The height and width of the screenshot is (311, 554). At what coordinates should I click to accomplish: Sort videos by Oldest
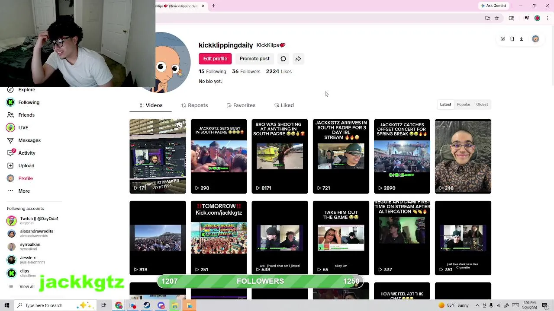click(482, 105)
